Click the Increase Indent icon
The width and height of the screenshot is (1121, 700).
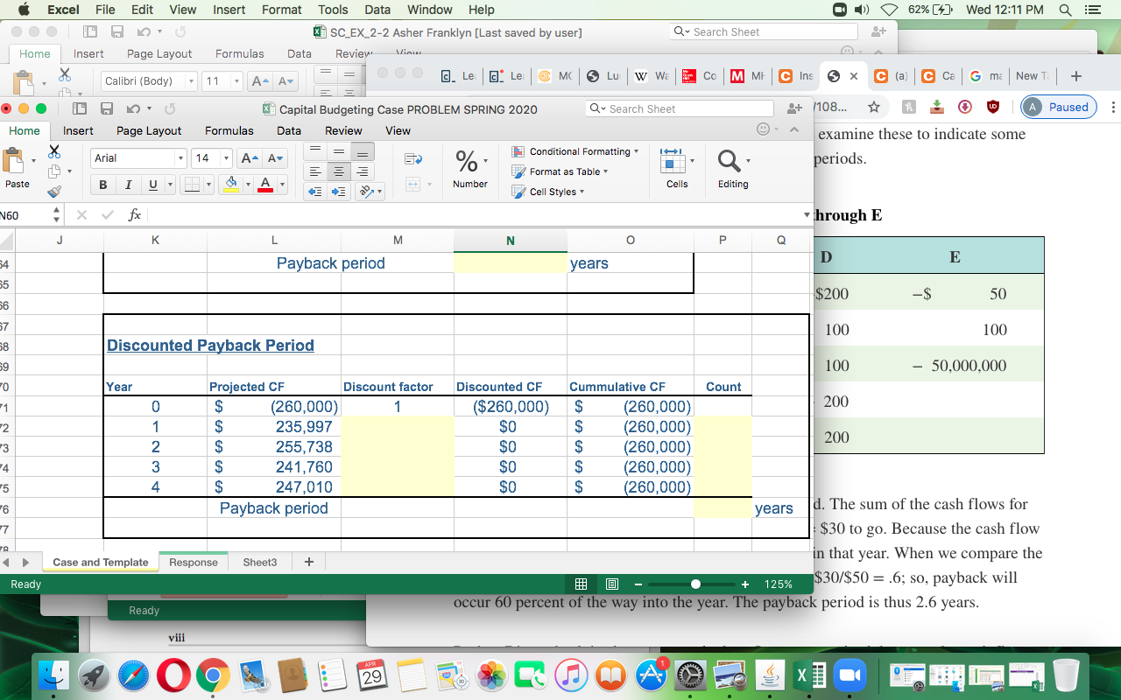click(x=340, y=192)
